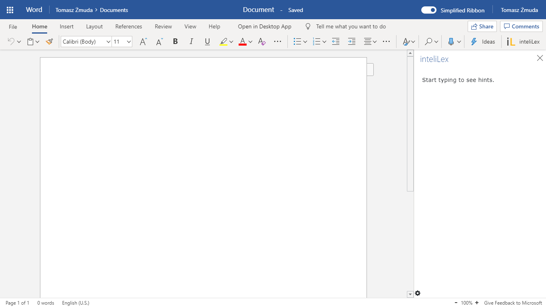Expand the Undo dropdown arrow
Viewport: 546px width, 307px height.
(x=19, y=42)
